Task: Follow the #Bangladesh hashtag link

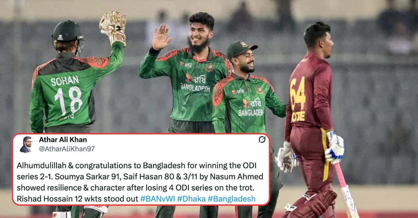Action: [x=232, y=199]
